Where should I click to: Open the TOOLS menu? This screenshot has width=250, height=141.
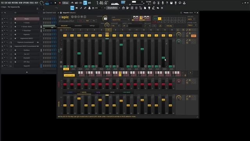(32, 3)
